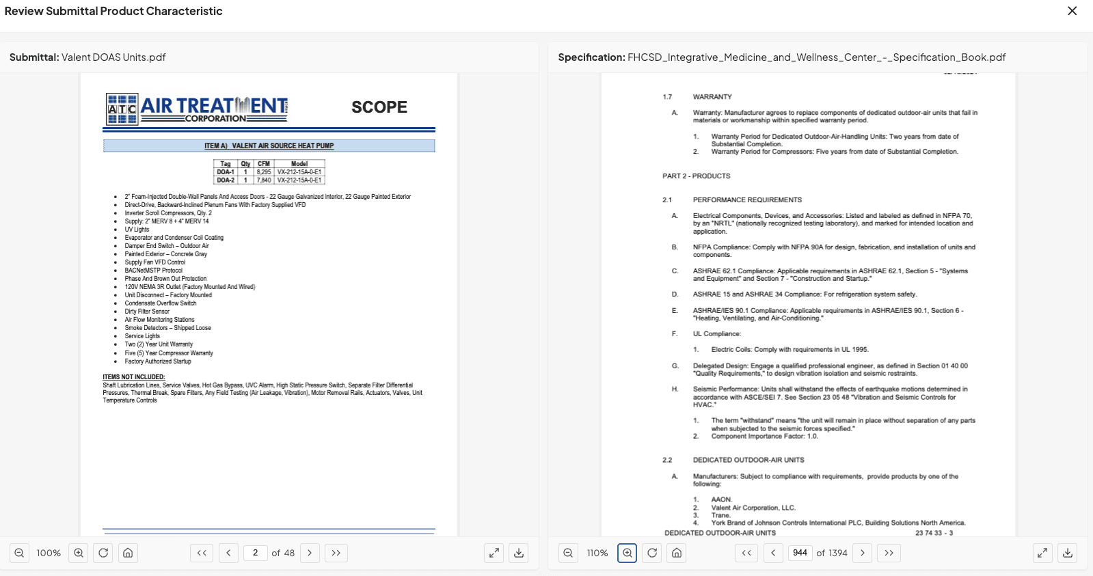
Task: Click 'Submittal: Valent DOAS Units.pdf' title
Action: 87,57
